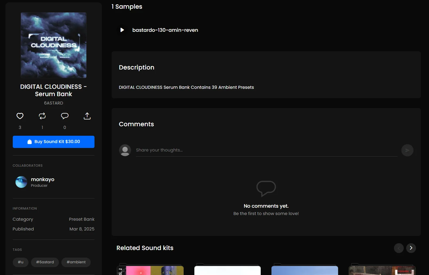Viewport: 429px width, 275px height.
Task: Click the Mar 8, 2025 published date
Action: [x=82, y=229]
